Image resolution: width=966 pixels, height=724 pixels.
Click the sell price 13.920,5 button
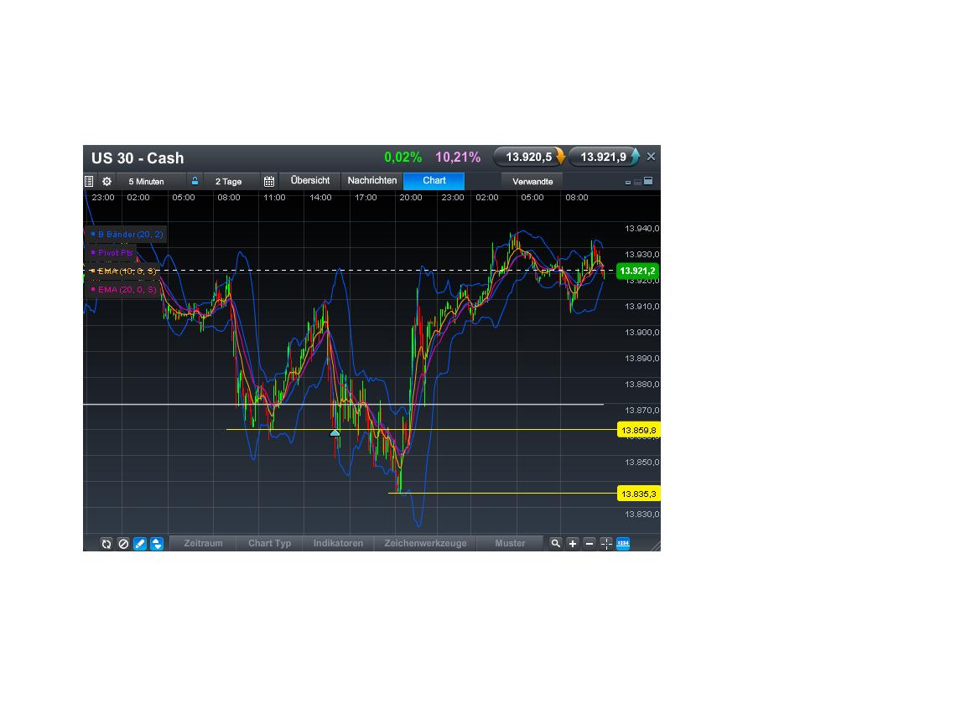[x=528, y=157]
